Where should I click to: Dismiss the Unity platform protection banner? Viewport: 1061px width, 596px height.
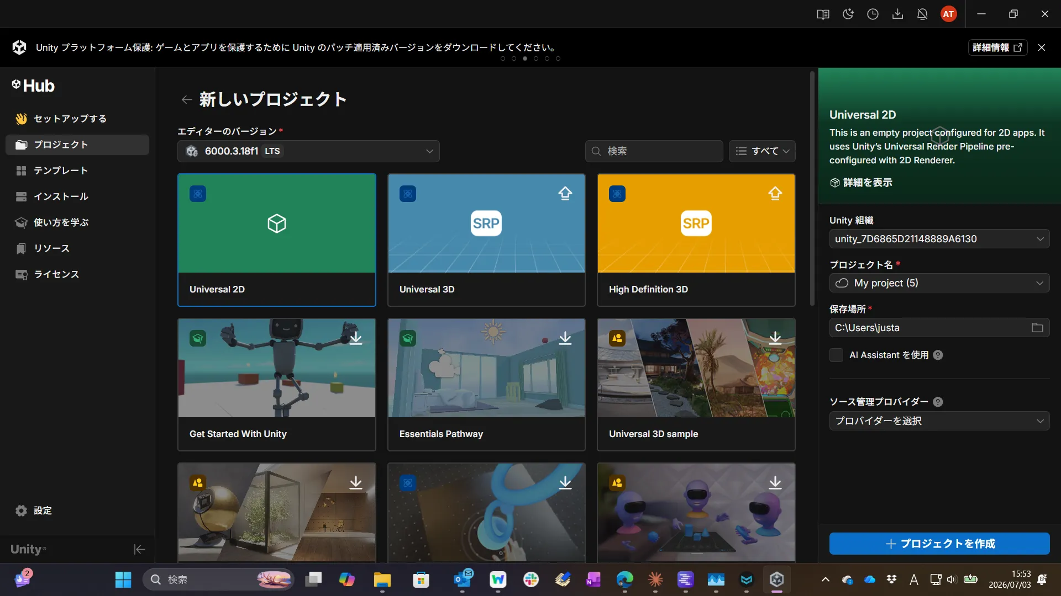[1042, 47]
